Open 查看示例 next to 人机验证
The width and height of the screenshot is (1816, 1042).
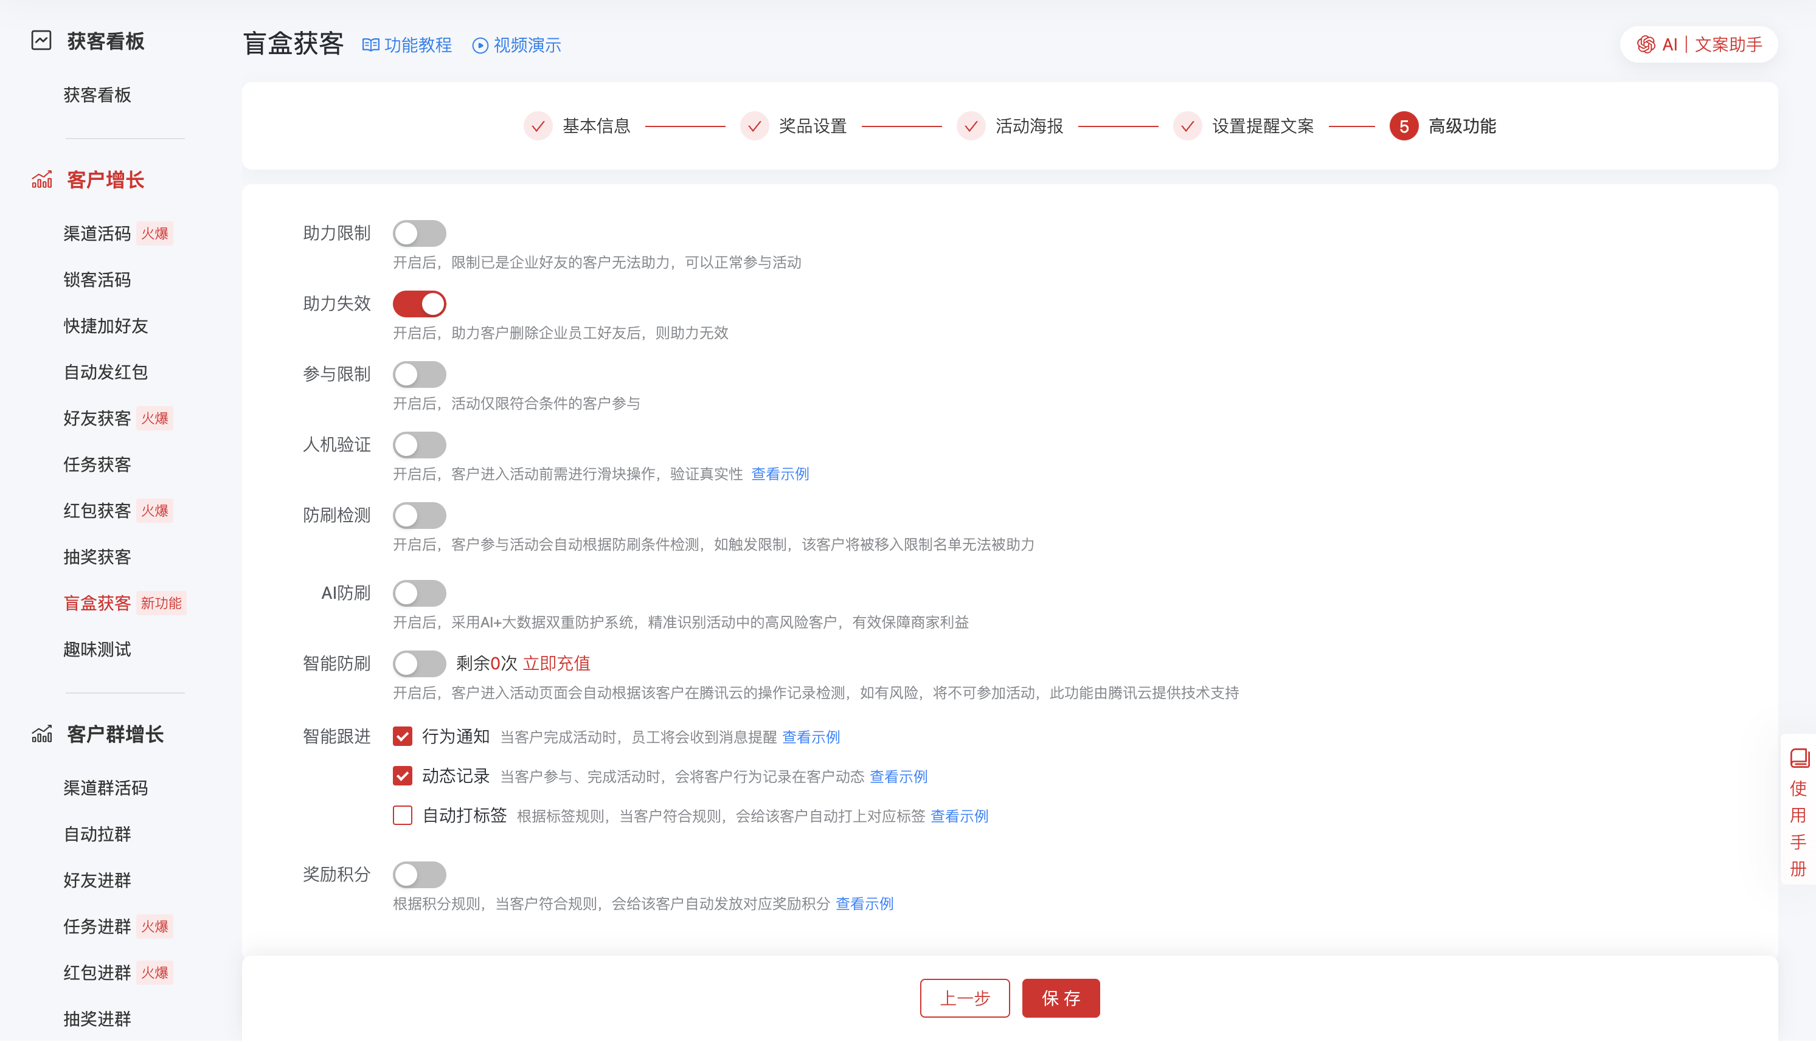coord(780,473)
